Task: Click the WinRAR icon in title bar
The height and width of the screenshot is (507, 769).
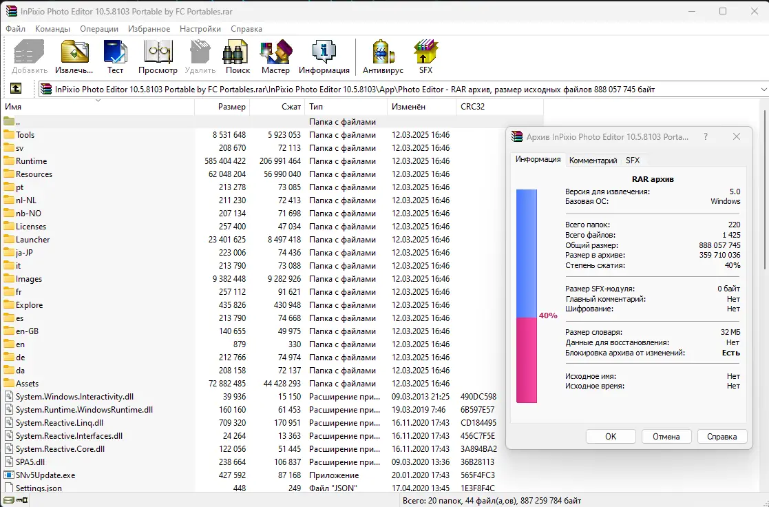Action: coord(11,11)
